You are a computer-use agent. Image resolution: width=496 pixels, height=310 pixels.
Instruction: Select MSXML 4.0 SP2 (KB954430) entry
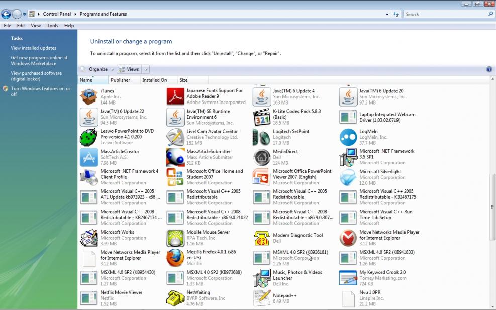point(120,278)
